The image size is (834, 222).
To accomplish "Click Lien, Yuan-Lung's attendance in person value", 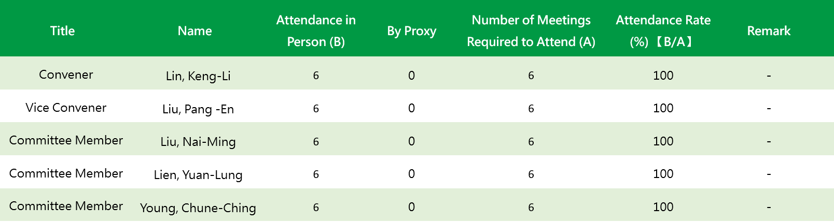I will 316,174.
